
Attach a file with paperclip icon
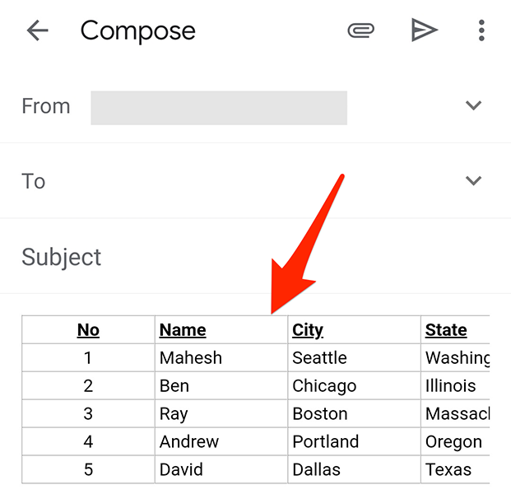click(360, 31)
